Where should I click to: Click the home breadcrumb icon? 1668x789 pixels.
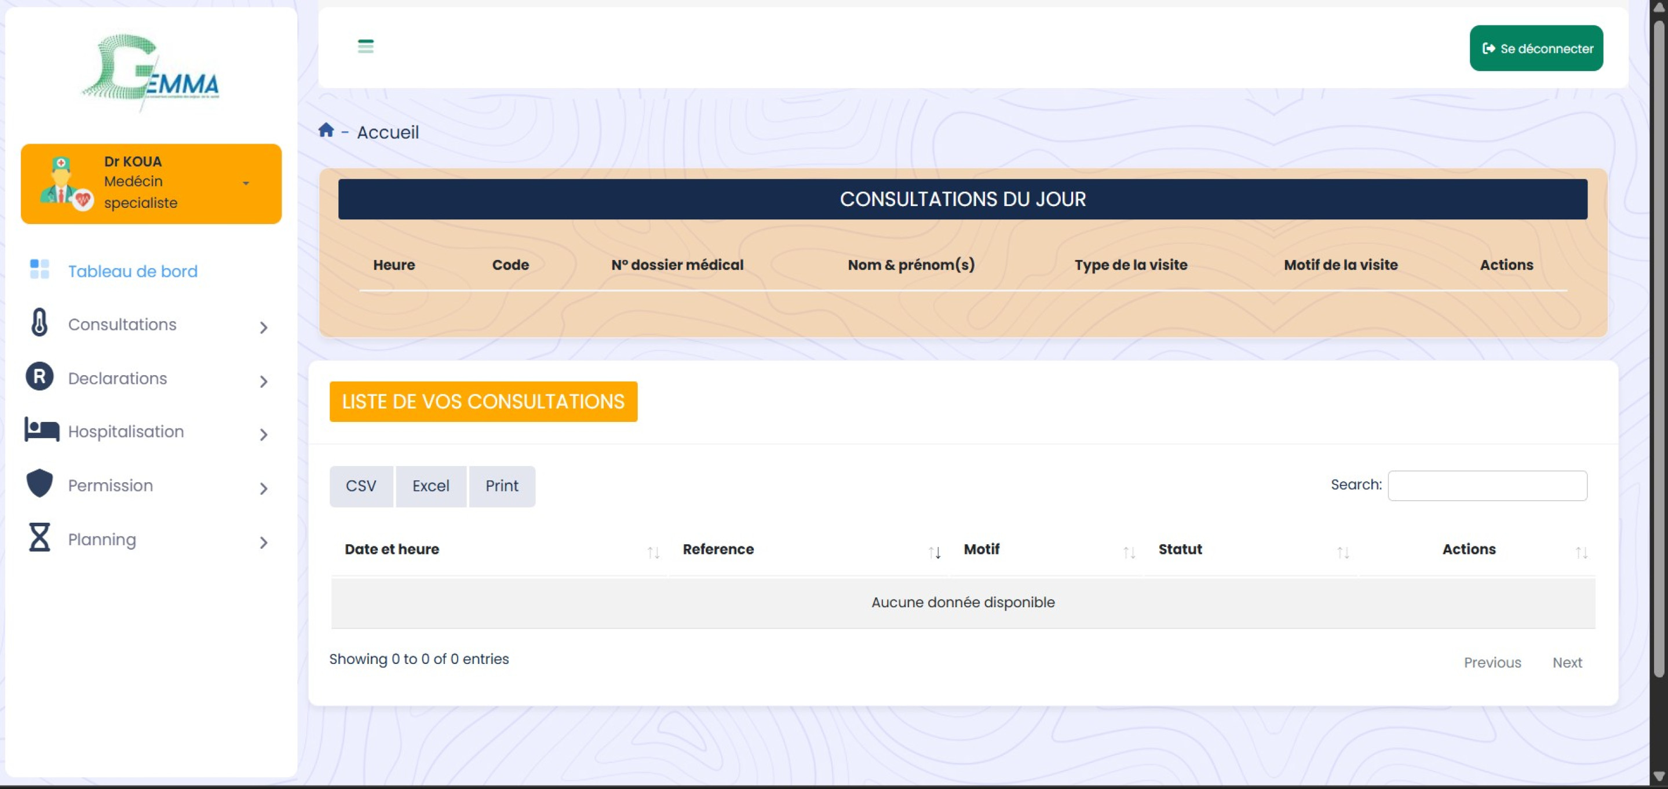pos(326,131)
